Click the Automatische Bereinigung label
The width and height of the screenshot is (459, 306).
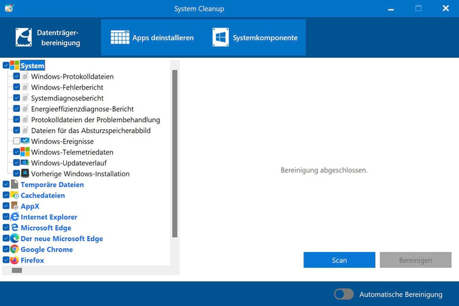(x=401, y=295)
